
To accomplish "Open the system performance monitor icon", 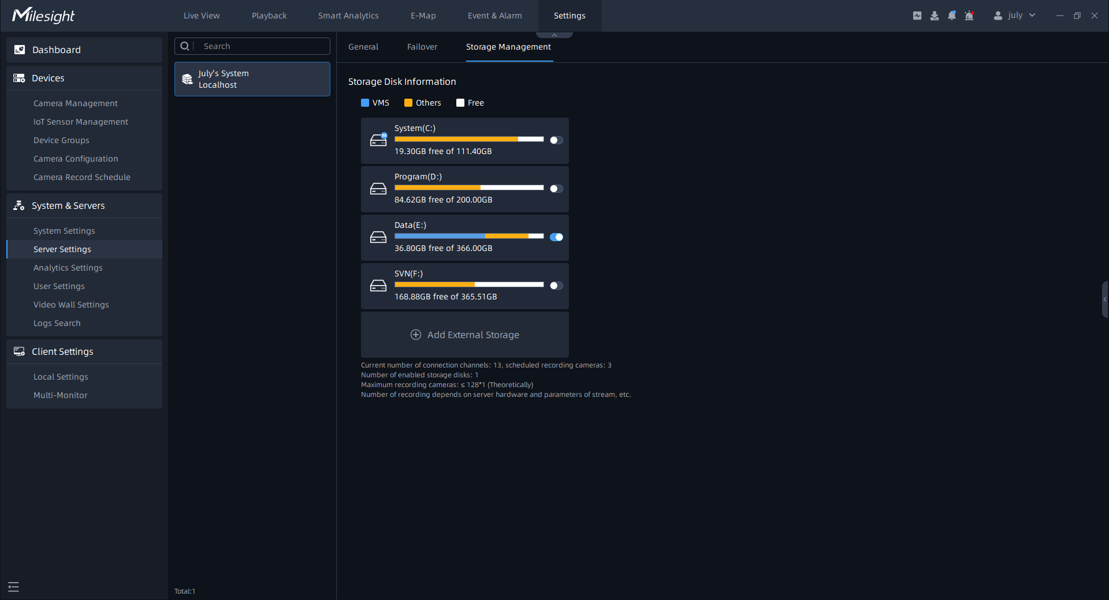I will [x=917, y=16].
